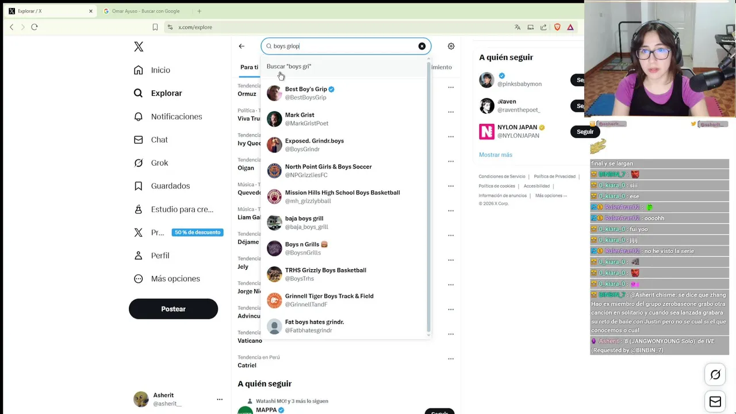Click the bookmark icon in address bar
This screenshot has height=414, width=736.
155,27
